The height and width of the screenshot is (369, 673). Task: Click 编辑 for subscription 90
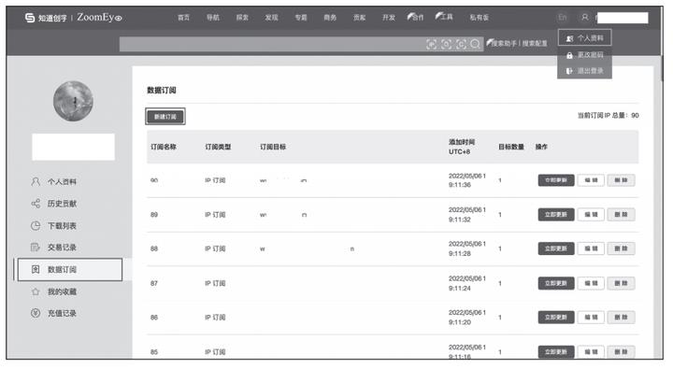(x=591, y=180)
